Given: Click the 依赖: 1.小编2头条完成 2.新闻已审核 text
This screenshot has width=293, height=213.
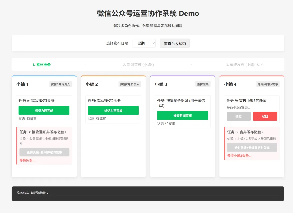Looking at the screenshot, I should (251, 139).
